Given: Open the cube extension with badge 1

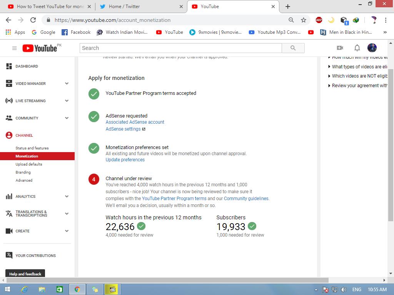Looking at the screenshot, I should [x=344, y=20].
